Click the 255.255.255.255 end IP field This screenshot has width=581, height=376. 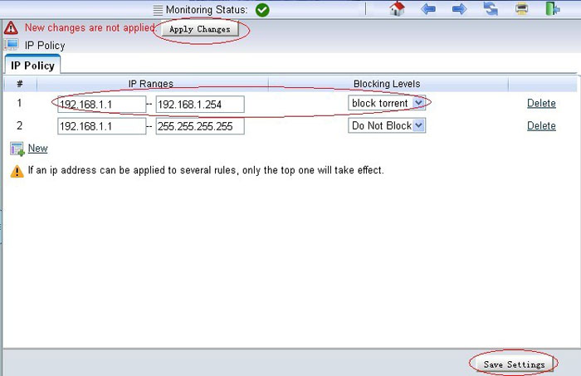pyautogui.click(x=200, y=126)
